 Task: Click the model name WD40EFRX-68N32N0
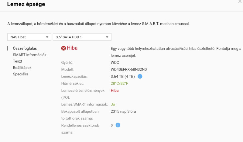tap(129, 70)
